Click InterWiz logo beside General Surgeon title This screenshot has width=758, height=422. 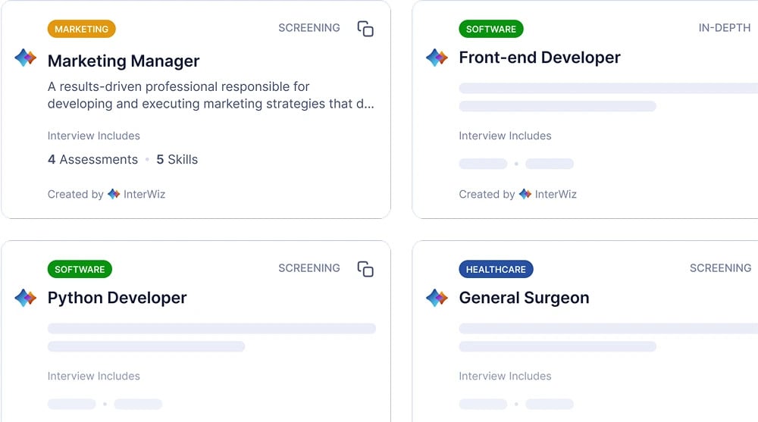click(x=437, y=298)
